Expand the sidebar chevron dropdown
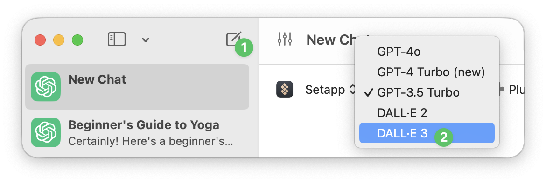 [146, 40]
